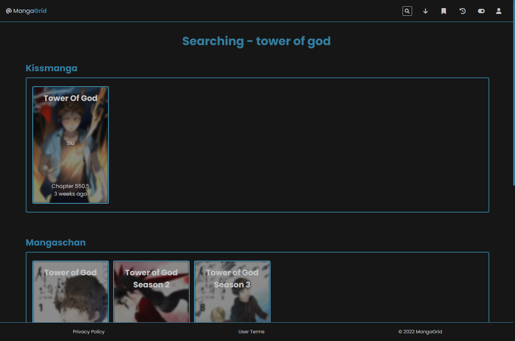Image resolution: width=515 pixels, height=341 pixels.
Task: View your bookmarked manga
Action: (x=444, y=11)
